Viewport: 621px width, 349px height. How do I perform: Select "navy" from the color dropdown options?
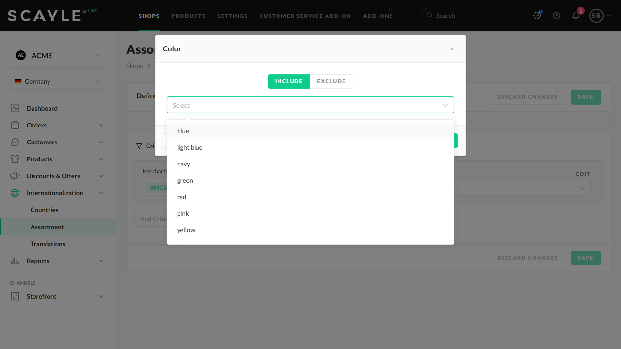pyautogui.click(x=183, y=164)
